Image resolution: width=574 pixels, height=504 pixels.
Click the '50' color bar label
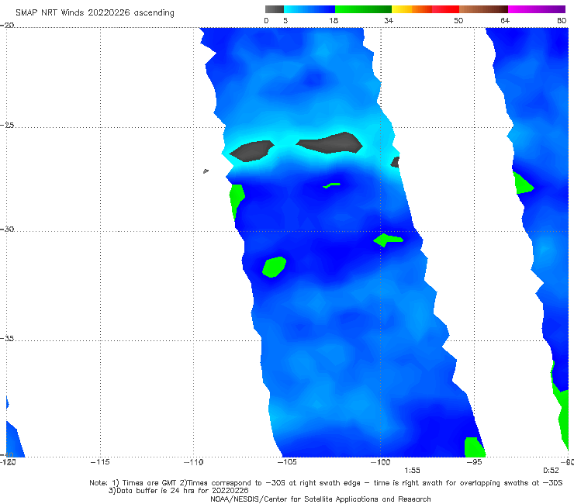tap(458, 20)
